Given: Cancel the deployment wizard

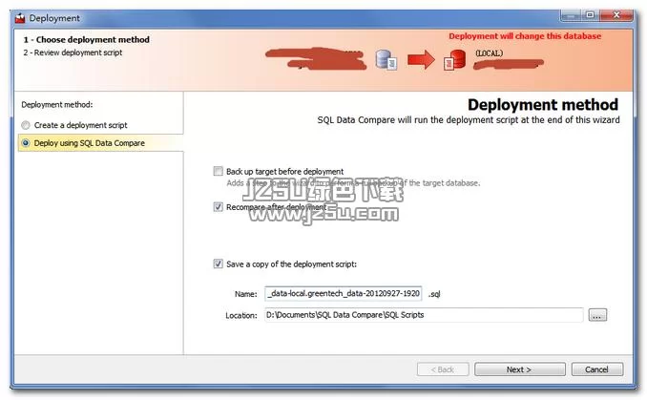Looking at the screenshot, I should pyautogui.click(x=596, y=369).
